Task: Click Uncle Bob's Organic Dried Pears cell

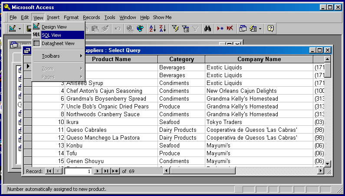Action: pos(112,107)
